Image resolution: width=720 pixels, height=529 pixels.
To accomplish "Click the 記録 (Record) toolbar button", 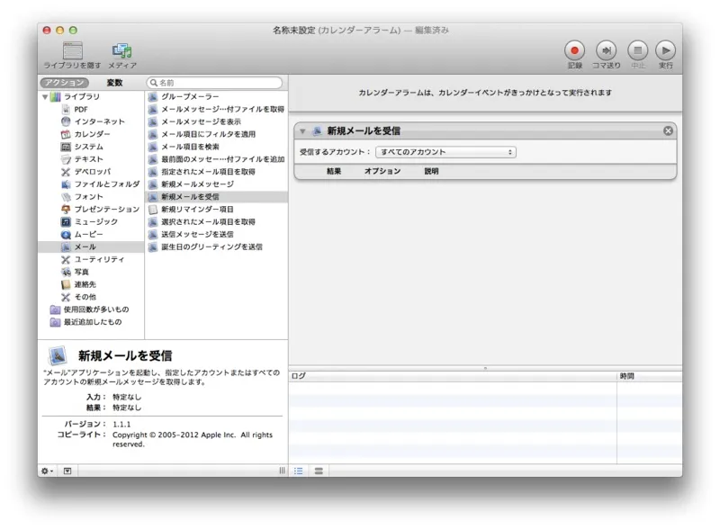I will tap(574, 50).
